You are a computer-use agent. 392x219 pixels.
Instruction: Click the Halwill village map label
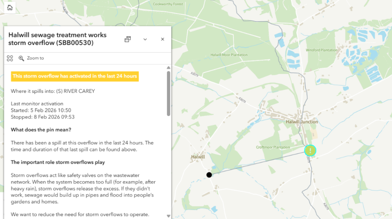[198, 157]
